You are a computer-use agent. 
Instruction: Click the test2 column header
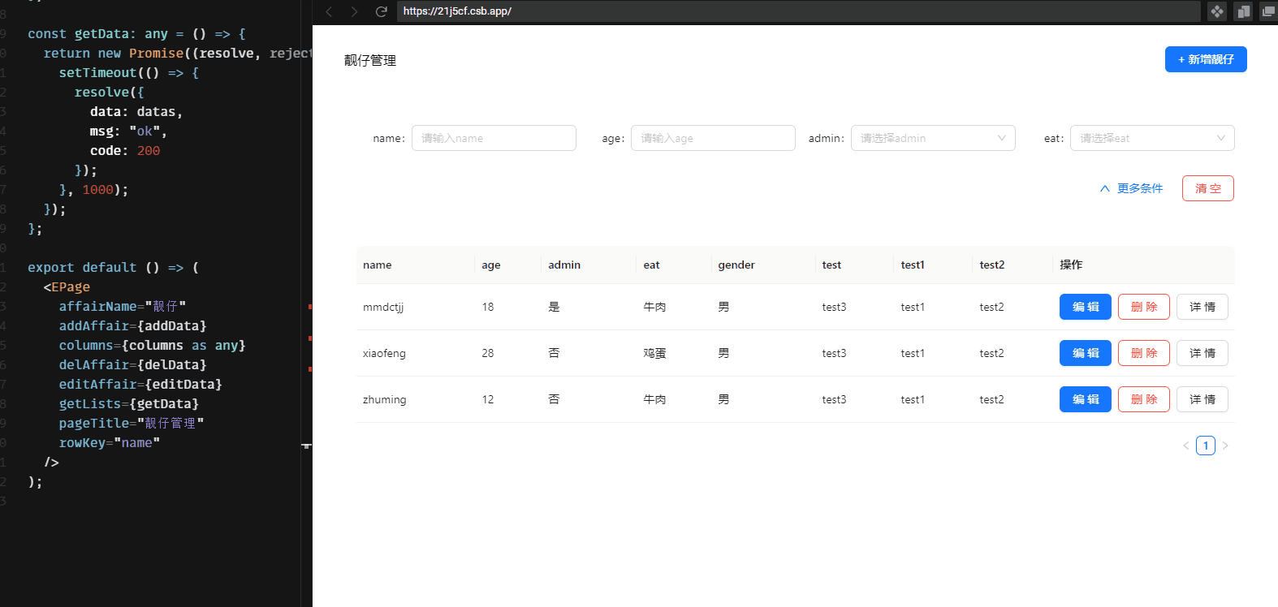[x=1012, y=265]
